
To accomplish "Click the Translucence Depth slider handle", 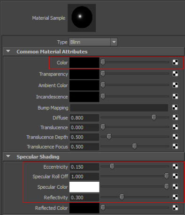I will [109, 137].
